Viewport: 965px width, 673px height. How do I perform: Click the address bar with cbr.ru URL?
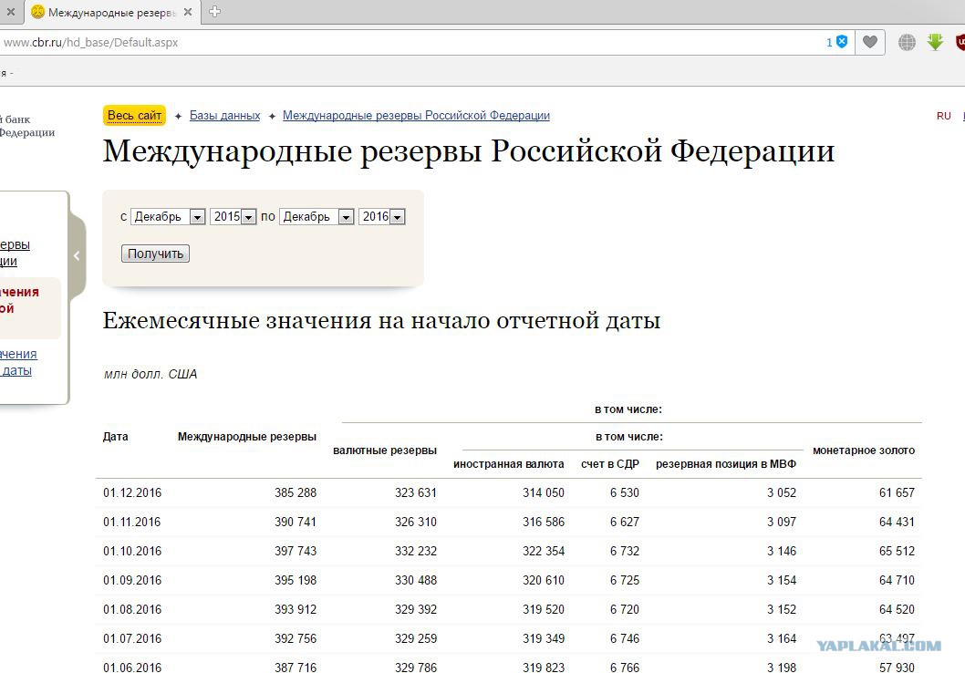pyautogui.click(x=406, y=42)
